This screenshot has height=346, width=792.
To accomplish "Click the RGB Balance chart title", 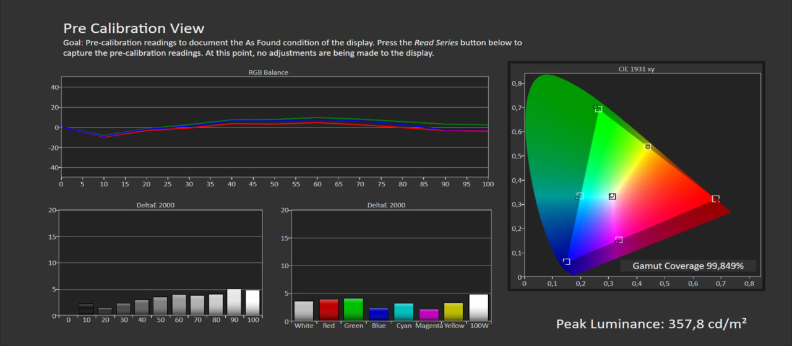I will [268, 72].
